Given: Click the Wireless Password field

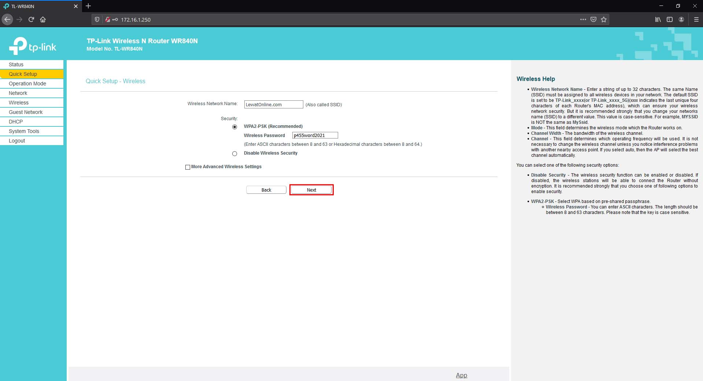Looking at the screenshot, I should click(315, 135).
